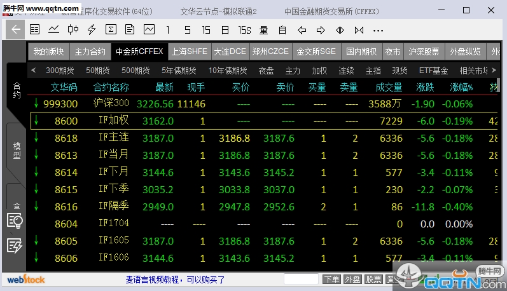Click the 自 custom period button
The width and height of the screenshot is (507, 291).
click(282, 30)
